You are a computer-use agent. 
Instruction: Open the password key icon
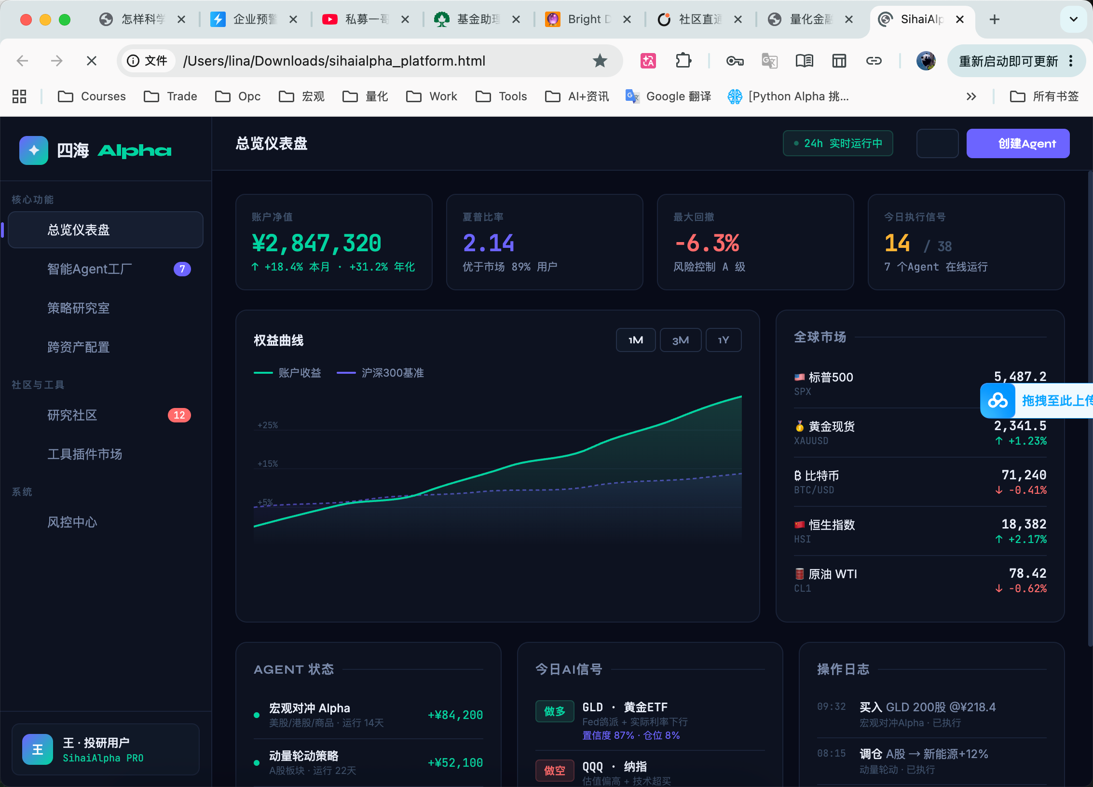(x=735, y=61)
